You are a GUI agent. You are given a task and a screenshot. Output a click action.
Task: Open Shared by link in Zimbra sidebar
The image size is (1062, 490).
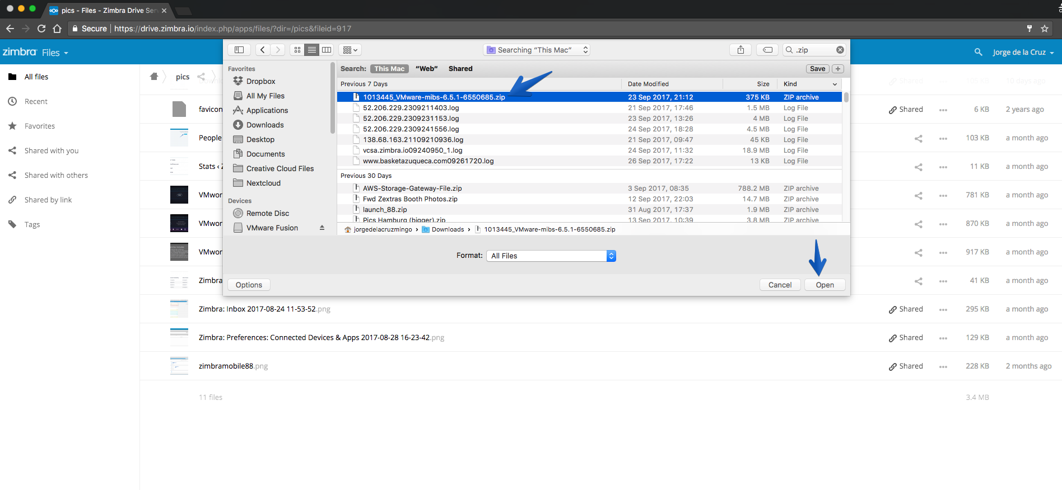(x=48, y=200)
